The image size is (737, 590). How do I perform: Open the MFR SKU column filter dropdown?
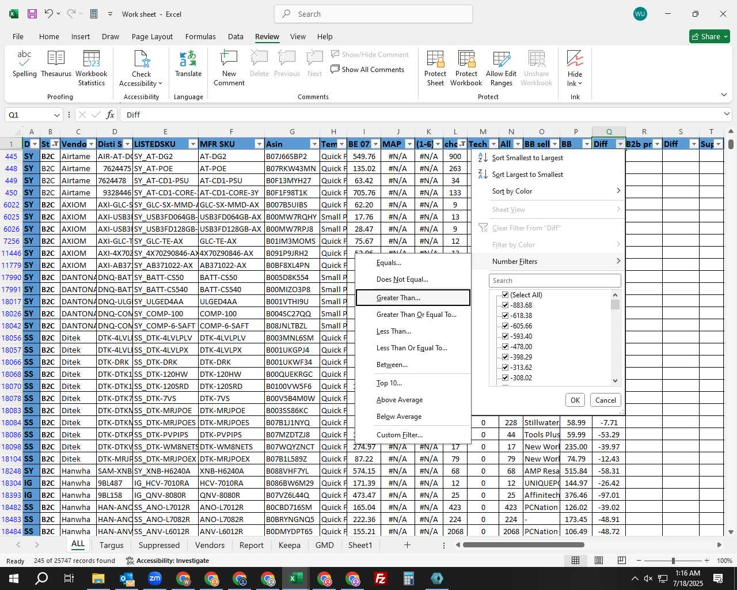[x=259, y=144]
